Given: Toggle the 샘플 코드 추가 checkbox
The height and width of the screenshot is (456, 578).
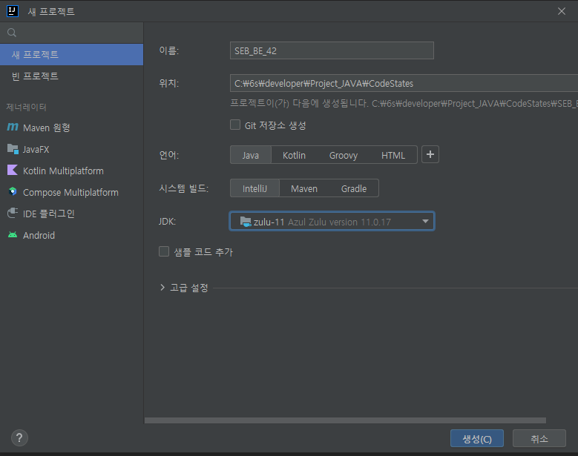Looking at the screenshot, I should 164,251.
